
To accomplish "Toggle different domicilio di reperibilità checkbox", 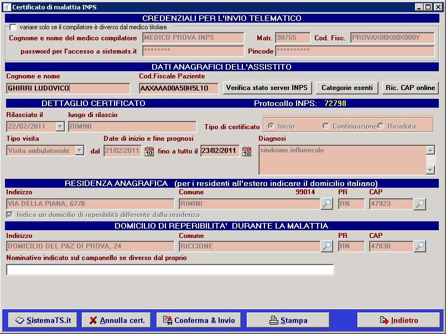I will (x=9, y=215).
